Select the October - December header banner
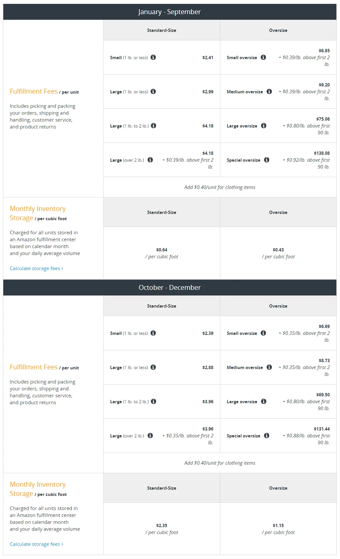This screenshot has height=559, width=340. coord(170,287)
